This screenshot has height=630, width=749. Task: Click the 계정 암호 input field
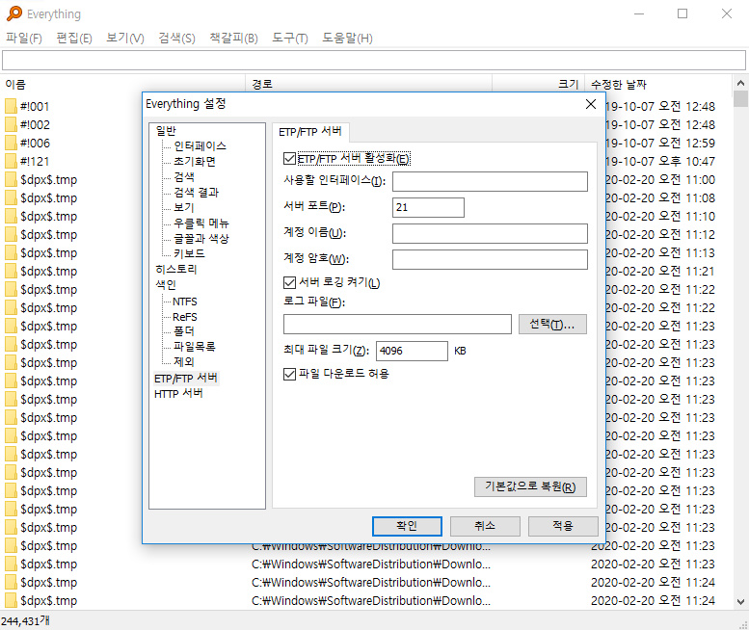pos(490,260)
